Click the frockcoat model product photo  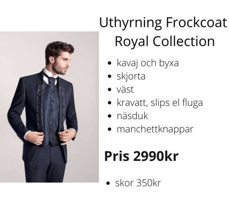click(x=49, y=107)
